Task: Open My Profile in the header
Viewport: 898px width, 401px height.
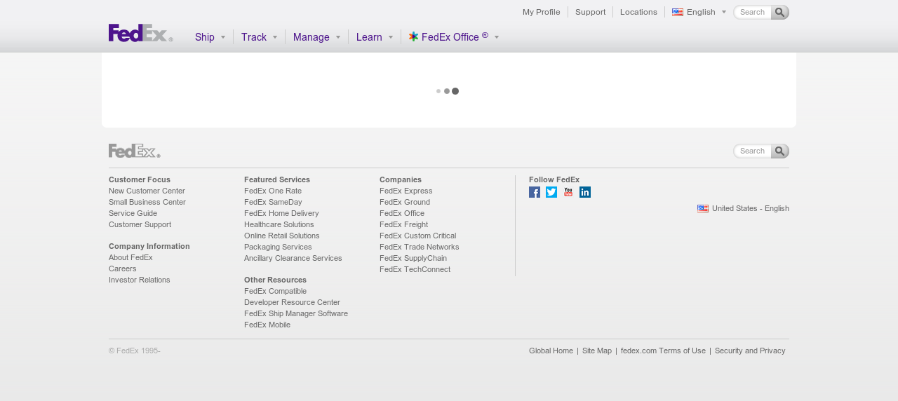Action: point(542,12)
